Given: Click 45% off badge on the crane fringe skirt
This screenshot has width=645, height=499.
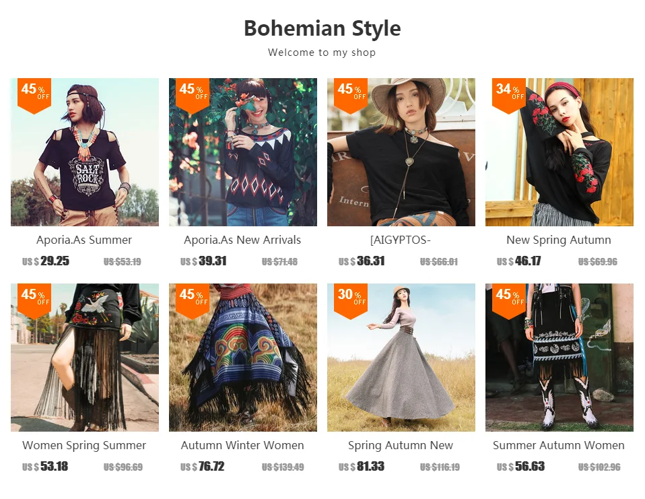Looking at the screenshot, I should pyautogui.click(x=34, y=301).
